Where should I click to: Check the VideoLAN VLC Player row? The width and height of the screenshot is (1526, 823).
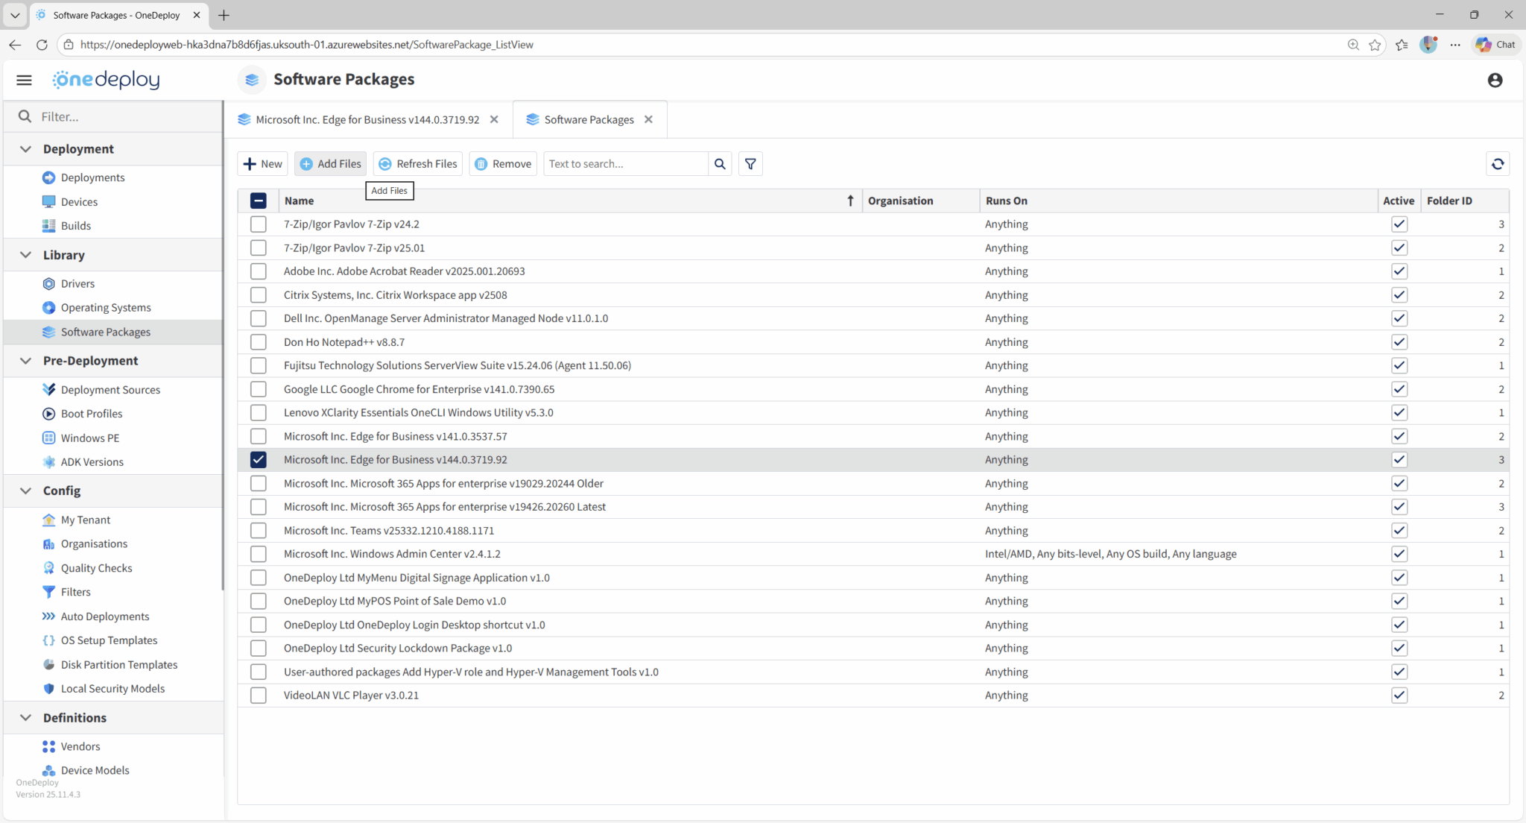[258, 696]
